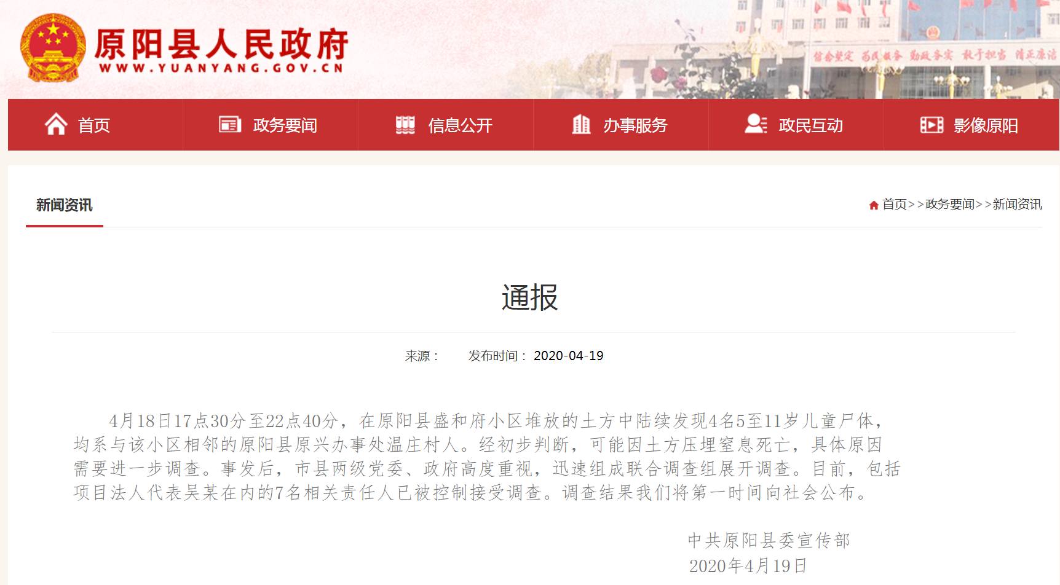Click the national emblem logo
Image resolution: width=1060 pixels, height=585 pixels.
coord(53,48)
